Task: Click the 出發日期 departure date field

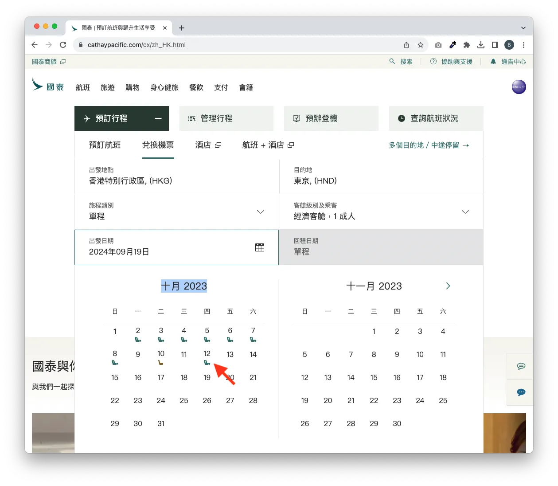Action: (x=176, y=247)
